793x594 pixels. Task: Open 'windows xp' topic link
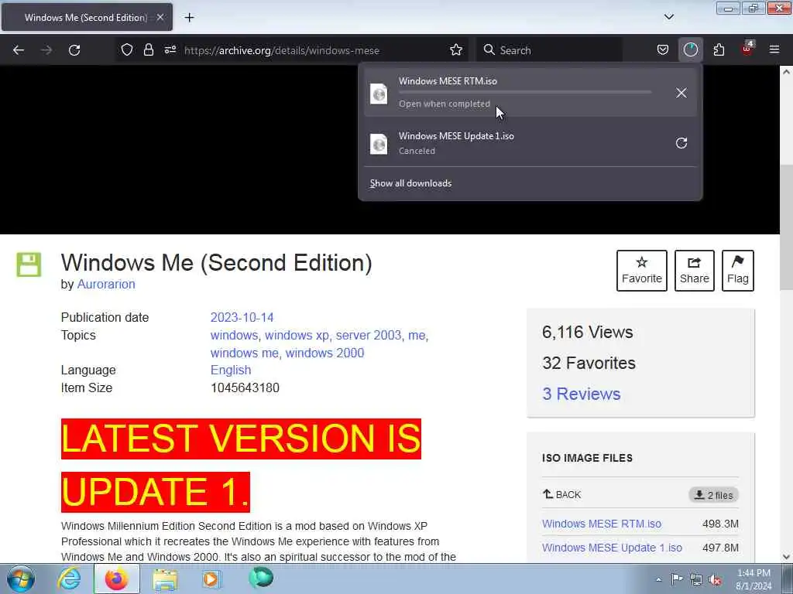coord(297,335)
